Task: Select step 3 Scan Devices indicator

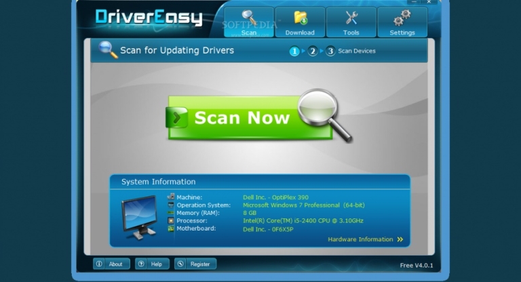Action: (x=330, y=51)
